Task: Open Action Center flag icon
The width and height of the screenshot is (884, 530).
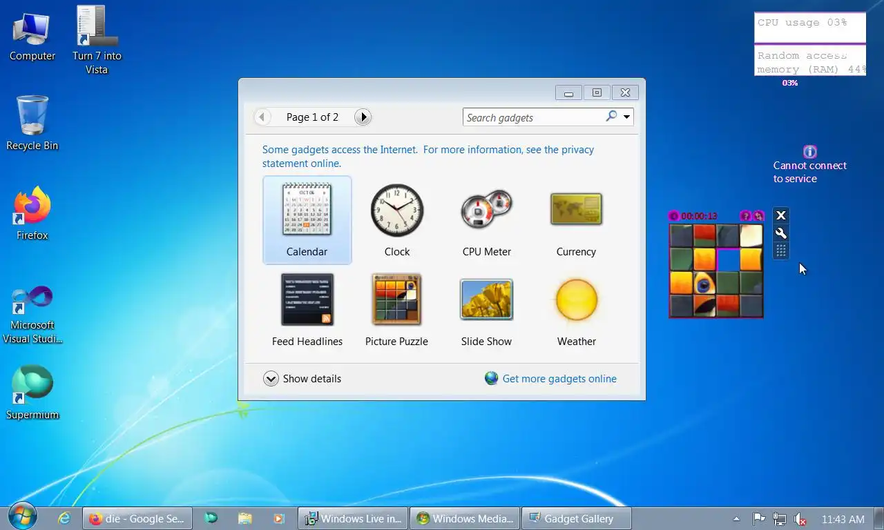Action: (x=758, y=519)
